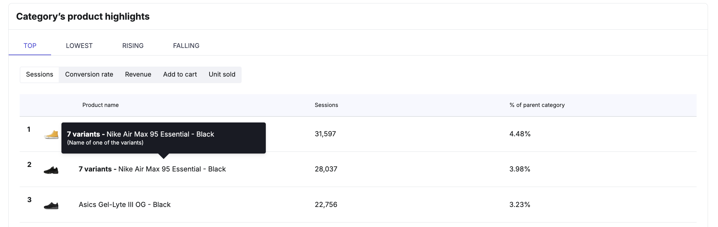This screenshot has width=718, height=227.
Task: Click the Nike Air Max black shoe thumbnail
Action: click(x=51, y=170)
